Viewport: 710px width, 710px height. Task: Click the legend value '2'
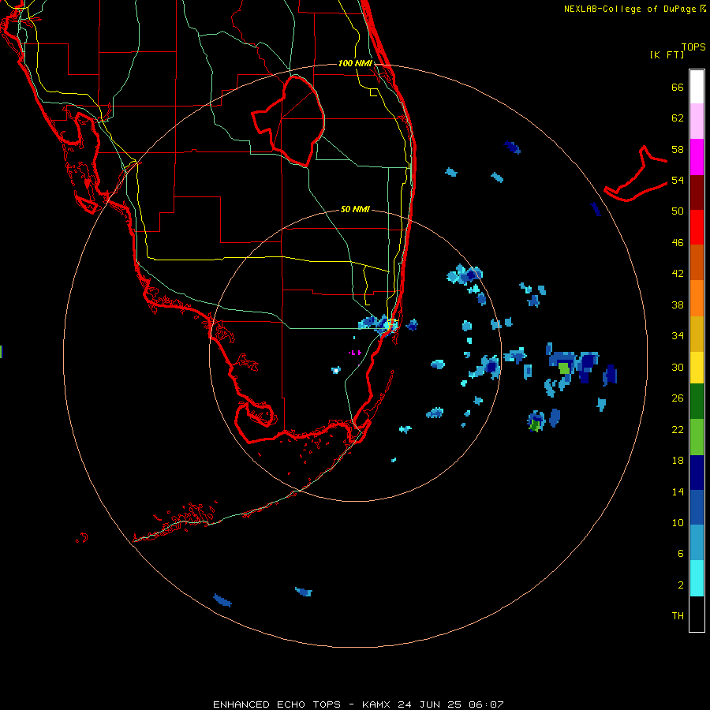pyautogui.click(x=680, y=585)
